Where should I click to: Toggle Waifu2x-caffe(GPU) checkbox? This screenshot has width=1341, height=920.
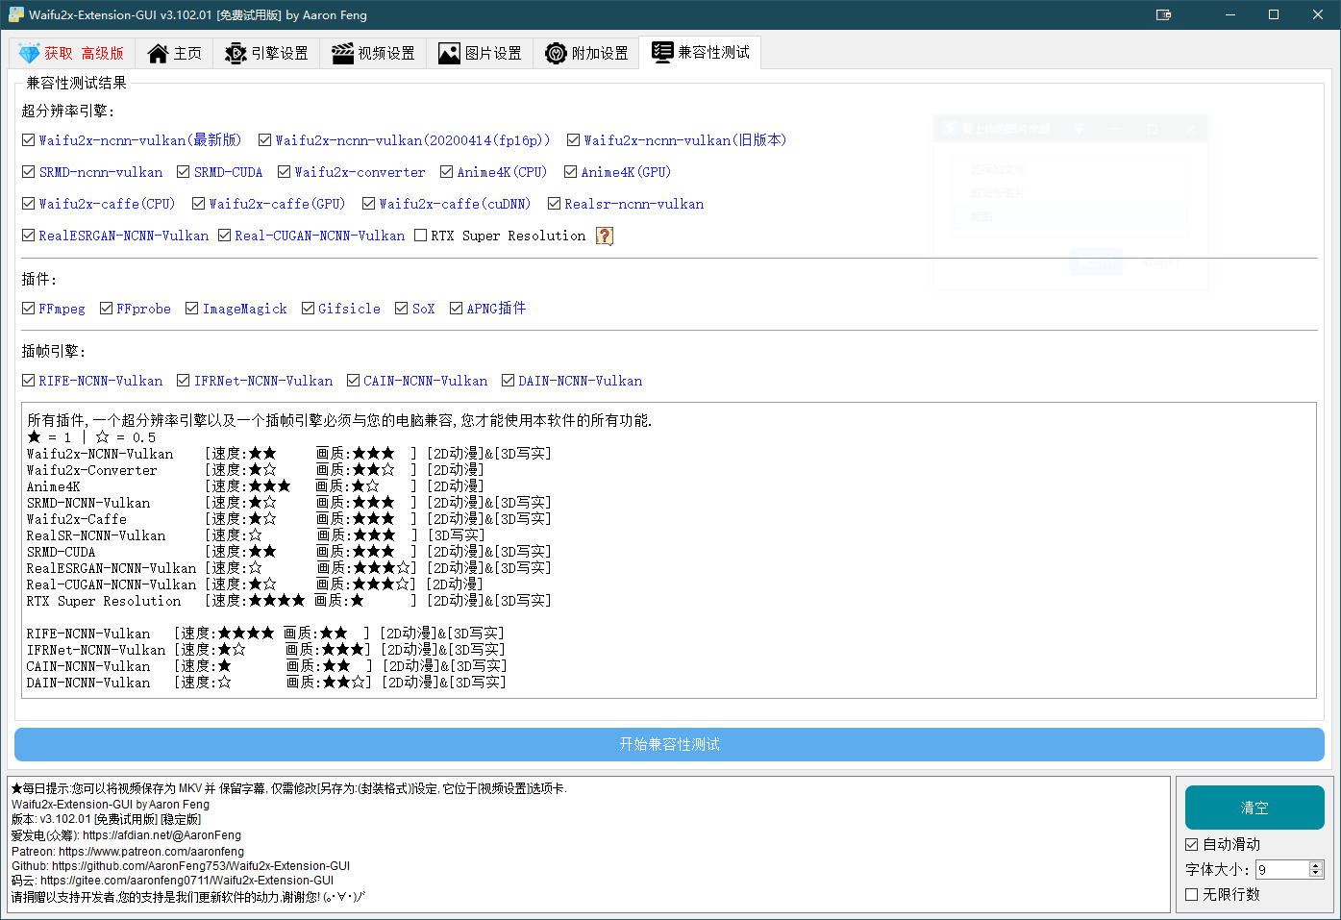coord(199,204)
